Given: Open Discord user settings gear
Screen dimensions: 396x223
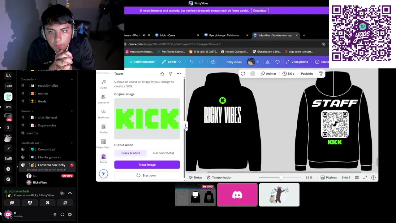Looking at the screenshot, I should (70, 214).
